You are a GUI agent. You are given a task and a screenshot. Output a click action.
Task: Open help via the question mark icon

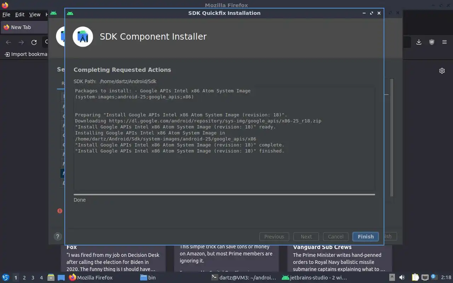tap(58, 237)
